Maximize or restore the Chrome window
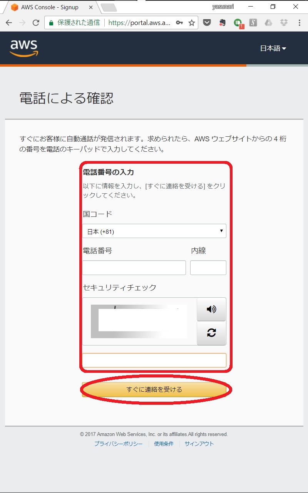Image resolution: width=308 pixels, height=493 pixels. tap(273, 7)
